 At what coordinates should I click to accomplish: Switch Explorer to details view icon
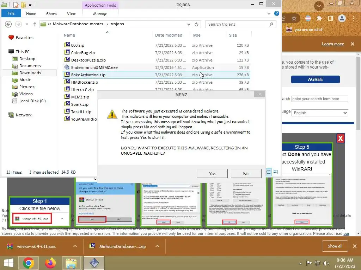click(268, 172)
